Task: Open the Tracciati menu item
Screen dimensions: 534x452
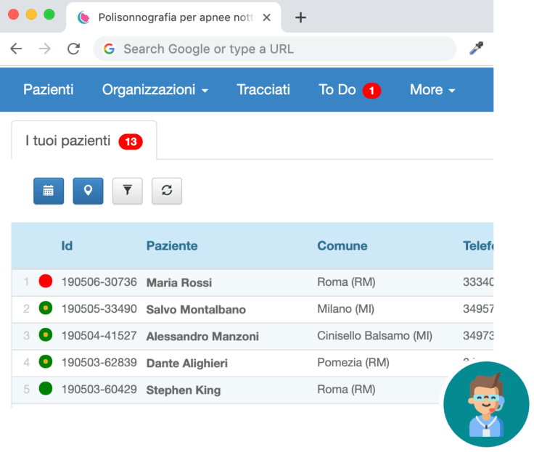Action: point(263,90)
